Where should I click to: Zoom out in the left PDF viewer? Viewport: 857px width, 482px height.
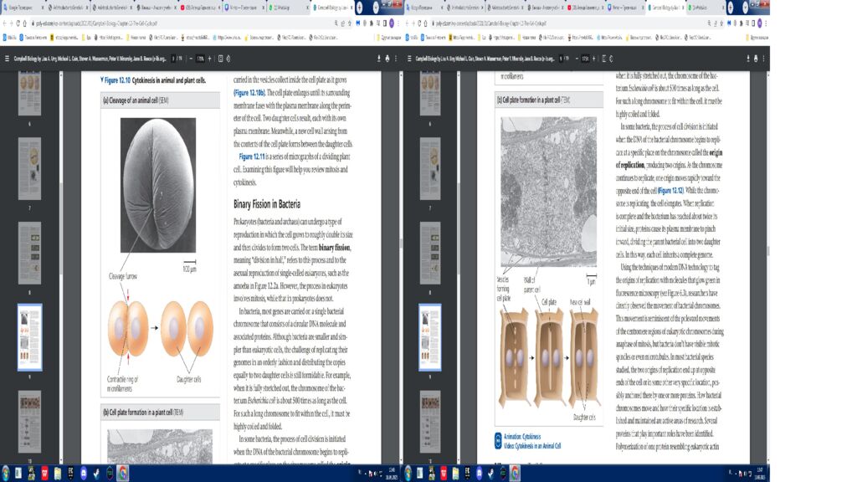[189, 59]
